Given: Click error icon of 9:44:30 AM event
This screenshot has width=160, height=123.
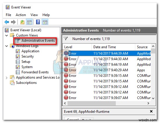Looking at the screenshot, I should pyautogui.click(x=66, y=59).
